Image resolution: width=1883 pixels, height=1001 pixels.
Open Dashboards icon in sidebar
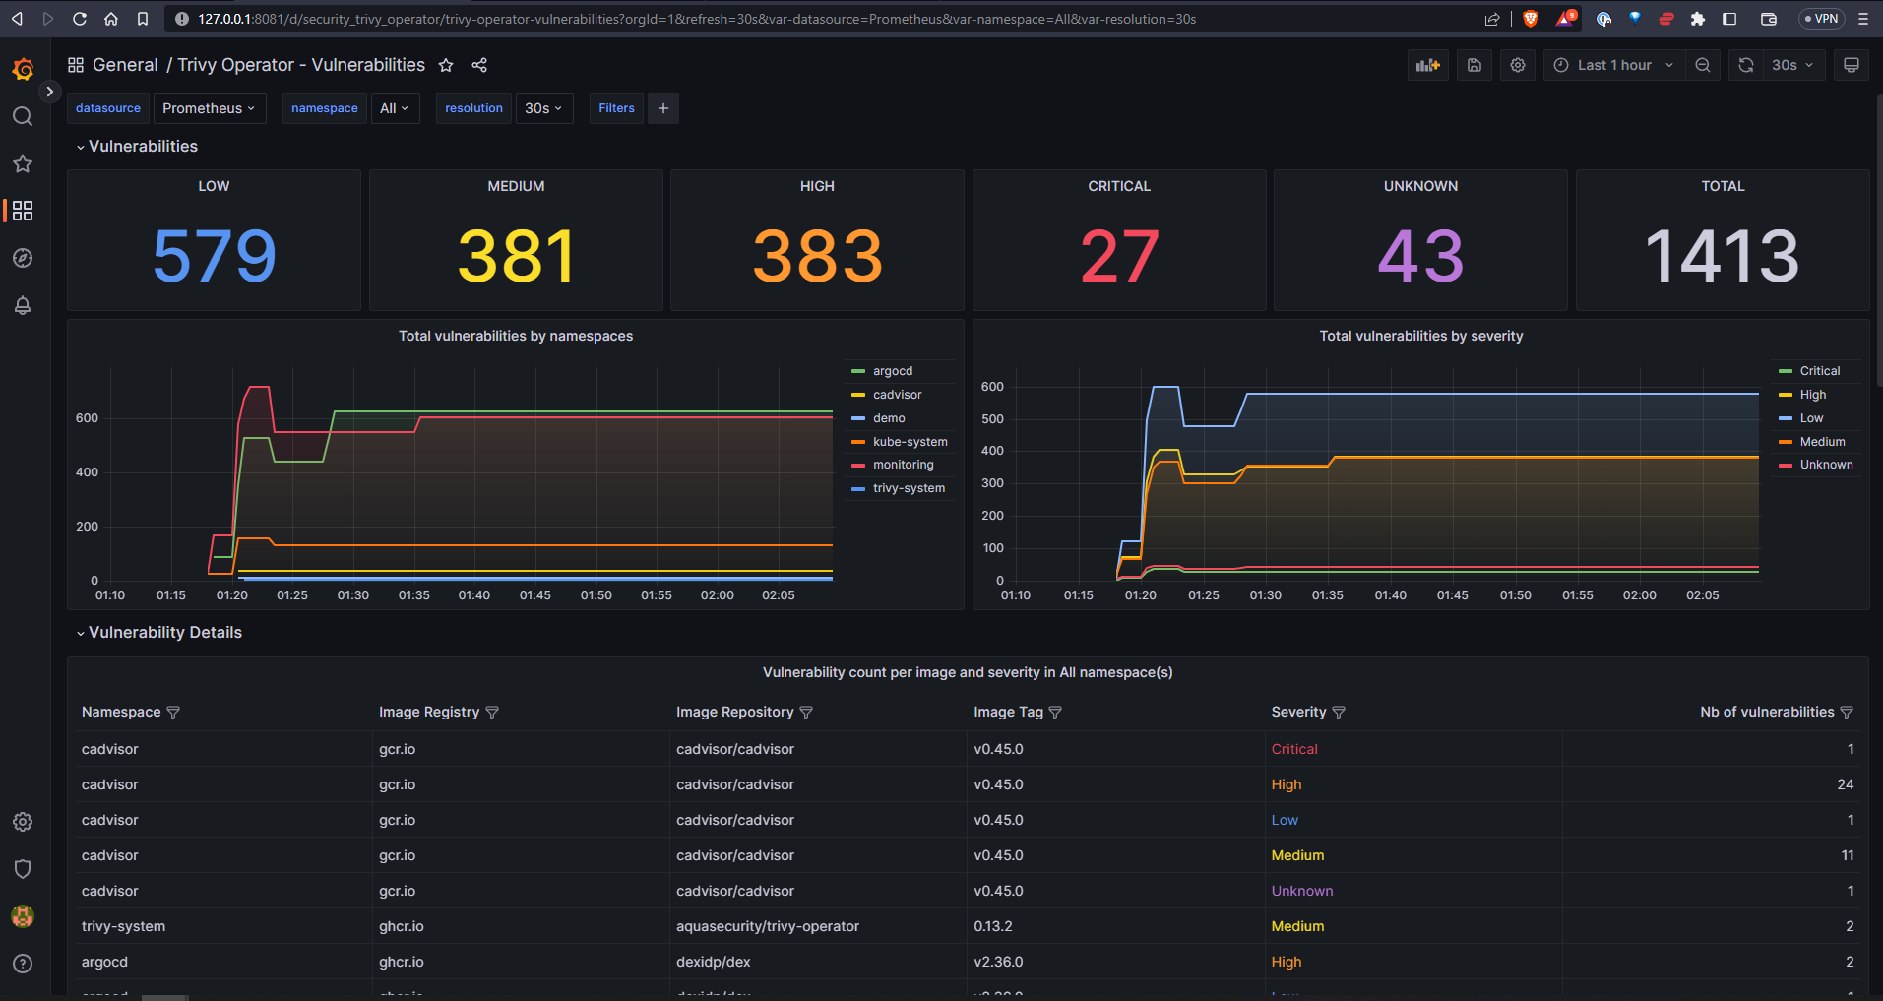pyautogui.click(x=23, y=211)
